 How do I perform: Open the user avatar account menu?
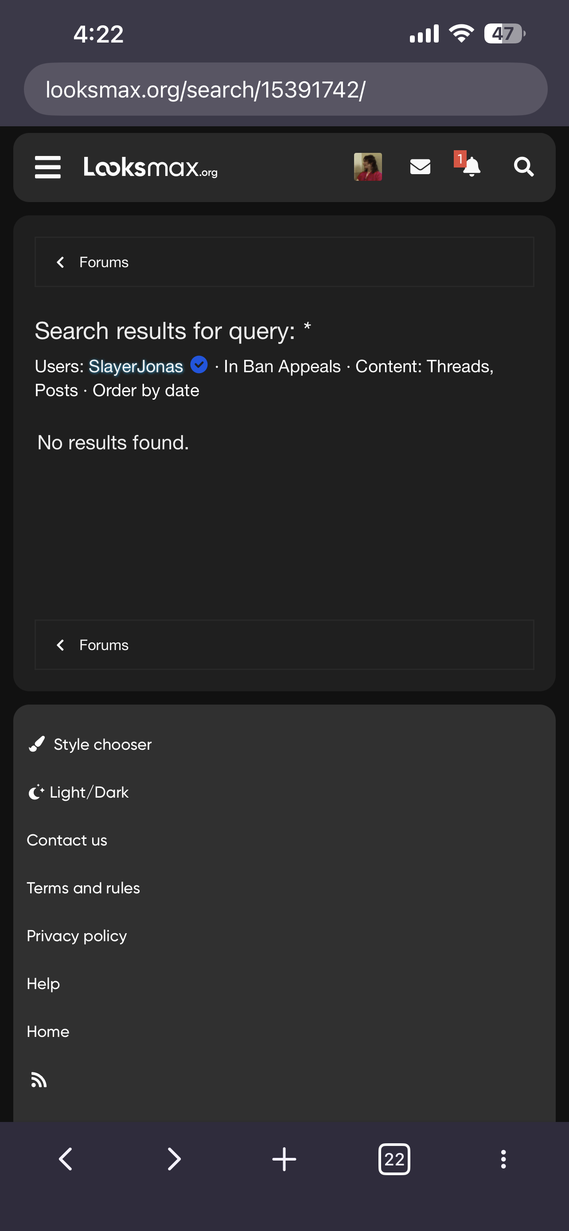tap(368, 167)
